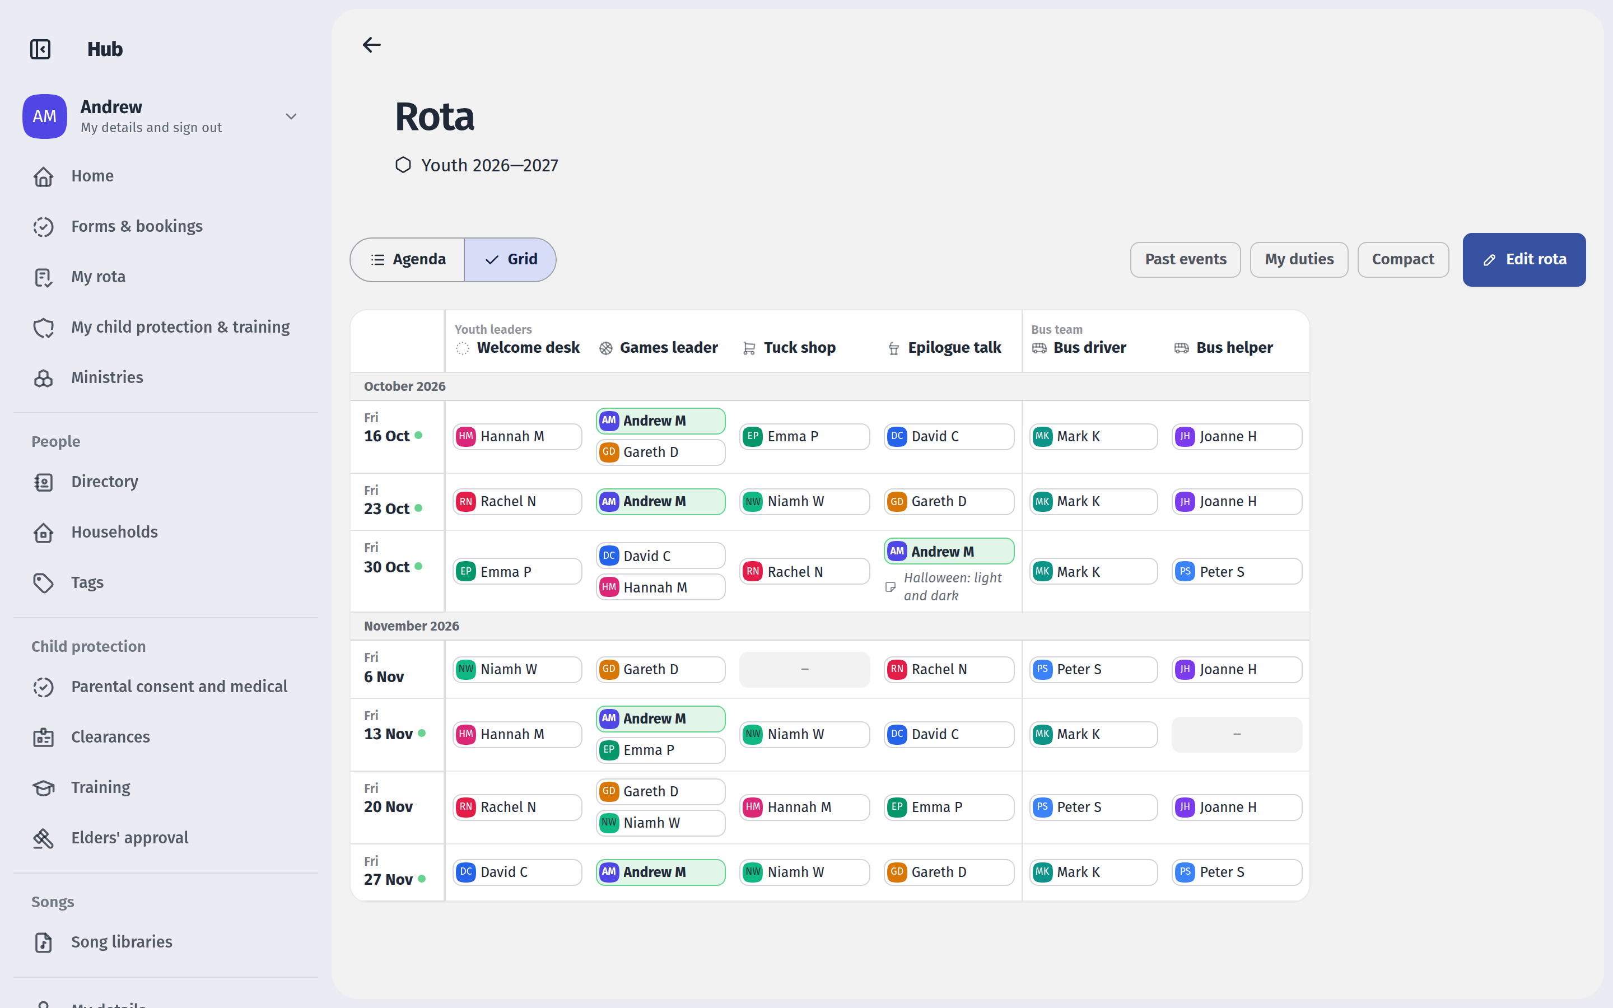Screen dimensions: 1613x1008
Task: Click the back arrow icon
Action: (371, 45)
